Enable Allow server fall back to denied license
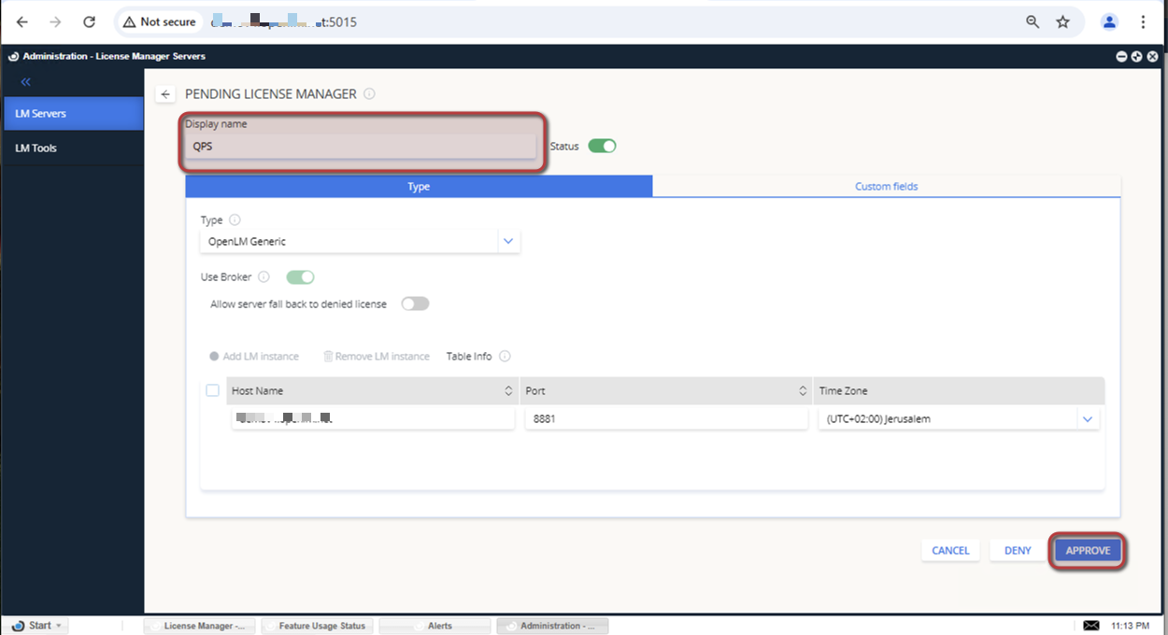The height and width of the screenshot is (635, 1168). tap(415, 303)
